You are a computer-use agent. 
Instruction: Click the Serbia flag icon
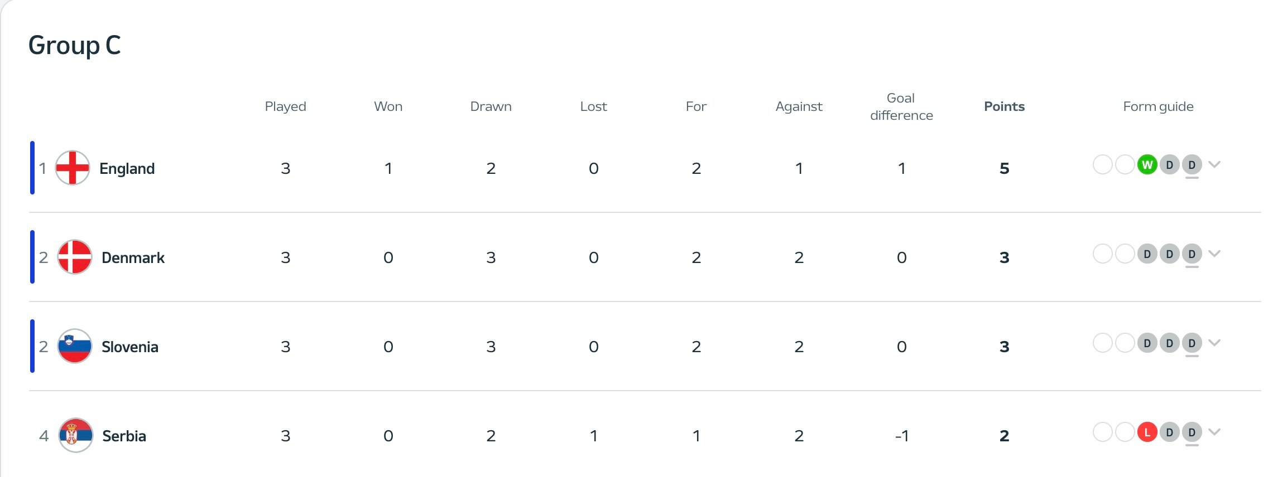pos(75,435)
